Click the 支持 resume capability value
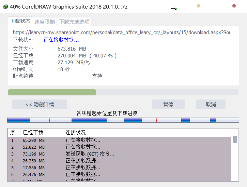This screenshot has width=247, height=187. pos(97,76)
